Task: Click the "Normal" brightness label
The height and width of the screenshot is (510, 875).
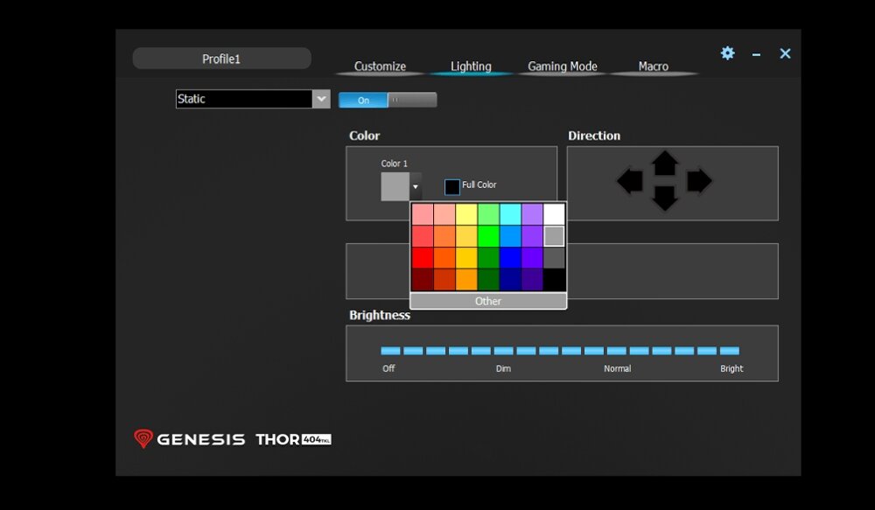Action: coord(617,368)
